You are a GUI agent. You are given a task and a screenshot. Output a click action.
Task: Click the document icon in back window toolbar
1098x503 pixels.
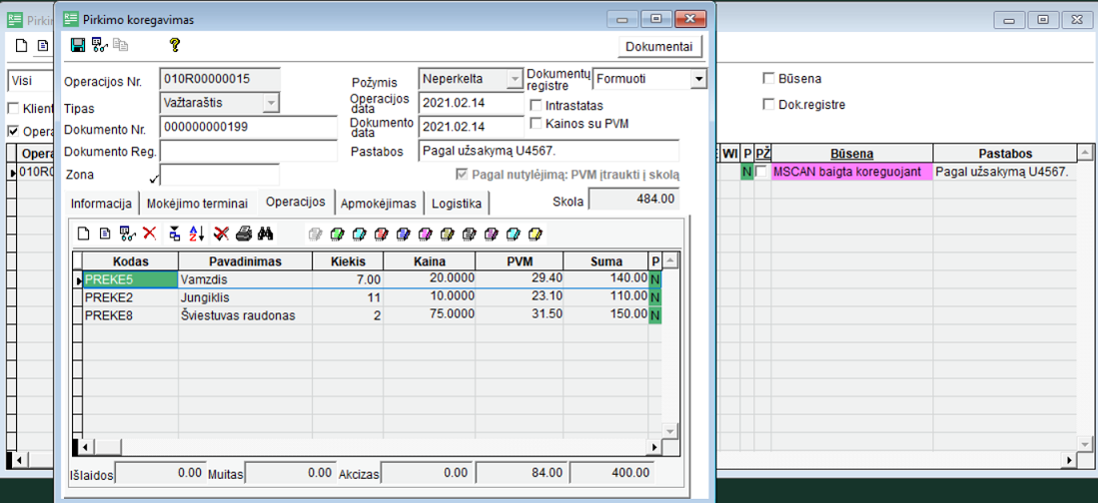point(43,46)
